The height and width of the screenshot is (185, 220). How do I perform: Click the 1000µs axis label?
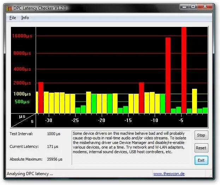(22, 94)
